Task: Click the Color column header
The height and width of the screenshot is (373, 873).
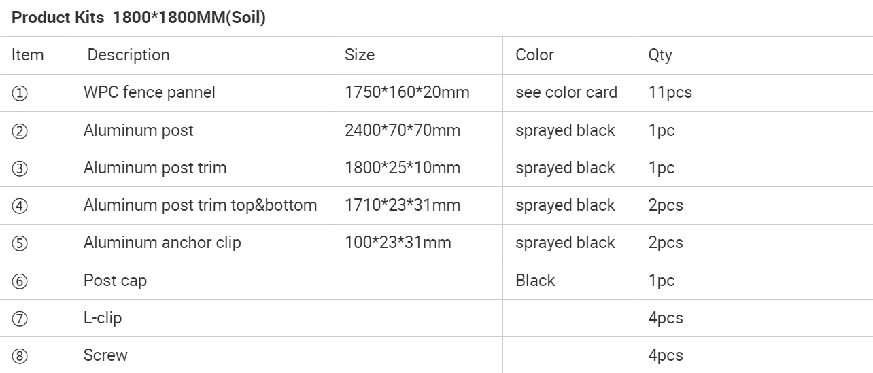Action: point(534,55)
